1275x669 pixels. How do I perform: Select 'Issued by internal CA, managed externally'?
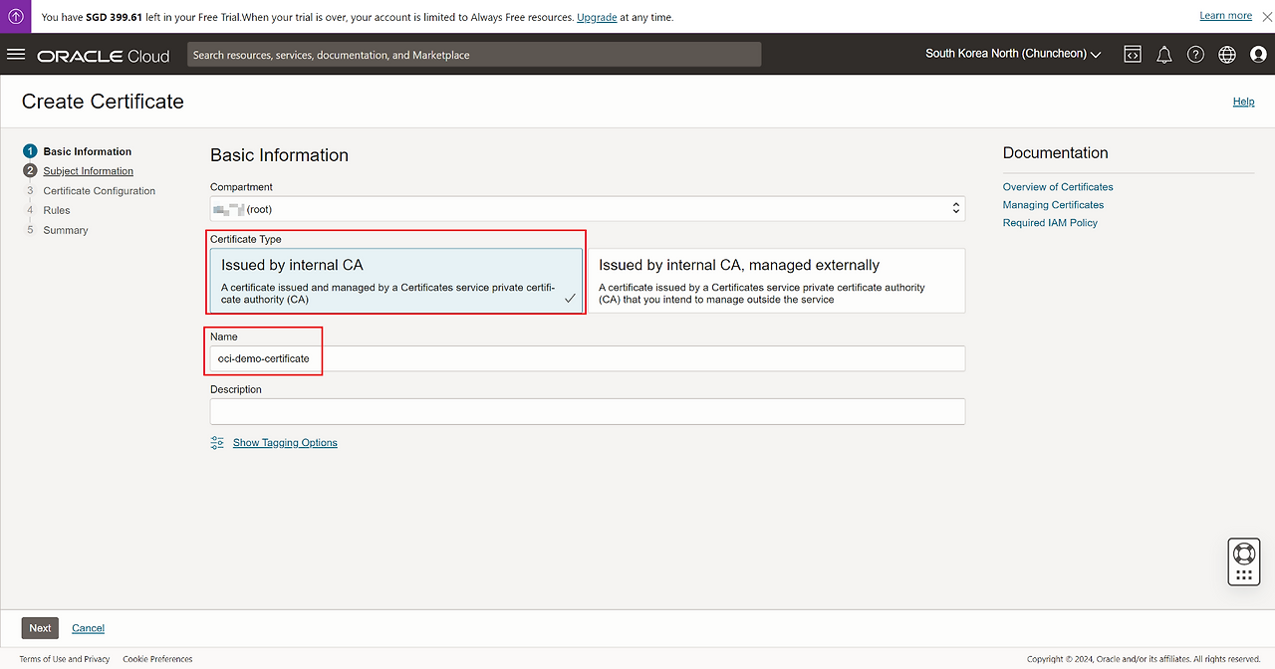(x=777, y=281)
